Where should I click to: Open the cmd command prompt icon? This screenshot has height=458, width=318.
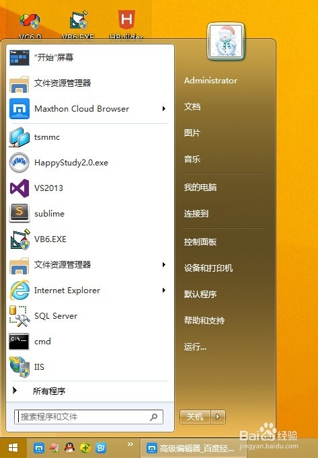pos(19,342)
